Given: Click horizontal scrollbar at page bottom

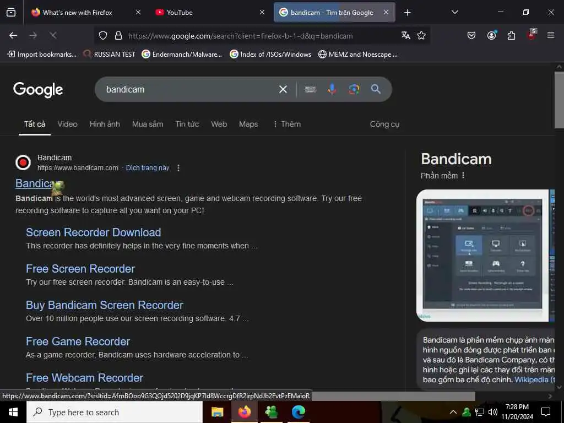Looking at the screenshot, I should point(393,396).
